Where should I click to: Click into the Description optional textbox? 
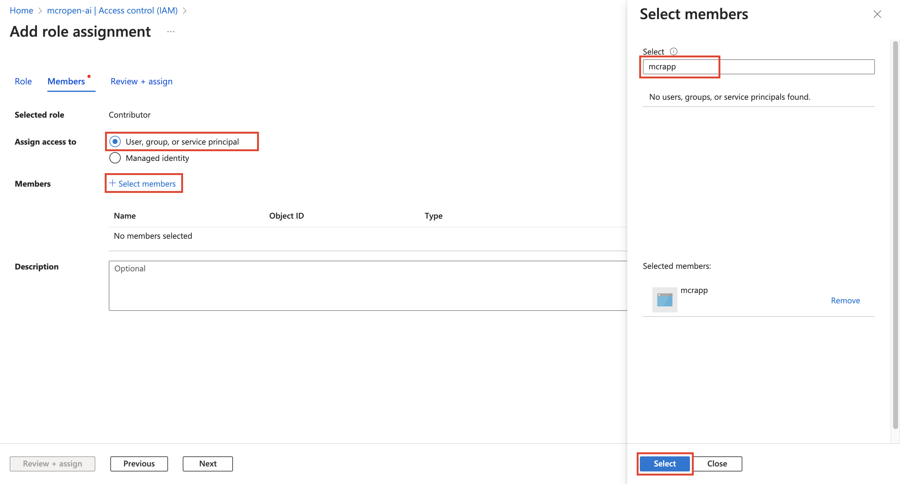point(368,285)
